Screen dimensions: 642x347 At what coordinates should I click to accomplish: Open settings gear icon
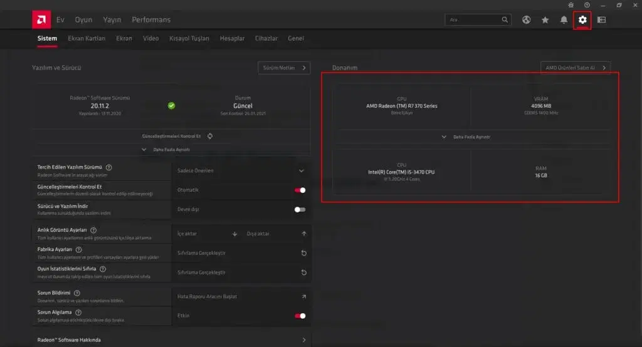coord(582,19)
